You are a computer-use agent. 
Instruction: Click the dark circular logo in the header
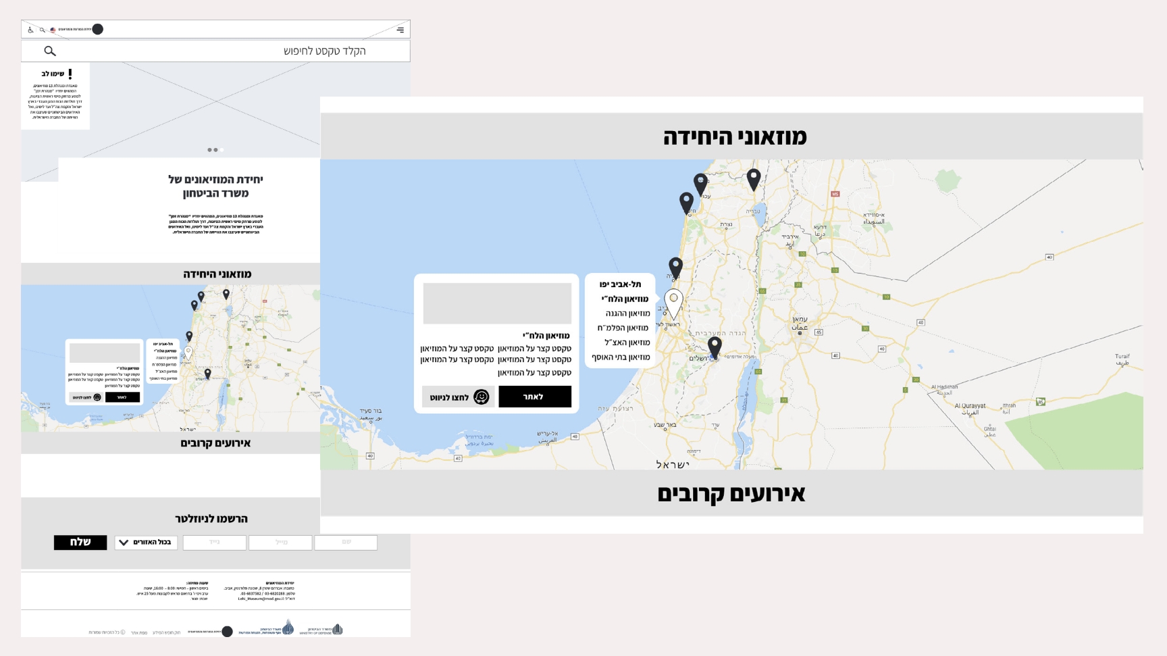coord(98,29)
